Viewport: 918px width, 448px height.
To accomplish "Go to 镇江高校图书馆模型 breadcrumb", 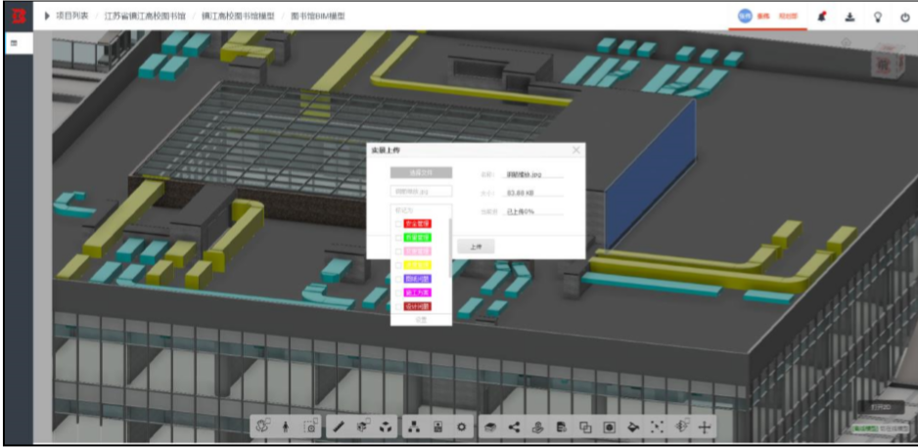I will (x=238, y=17).
